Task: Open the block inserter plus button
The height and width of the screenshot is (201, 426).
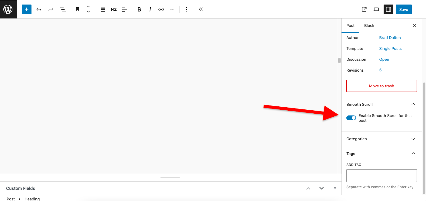Action: point(27,9)
